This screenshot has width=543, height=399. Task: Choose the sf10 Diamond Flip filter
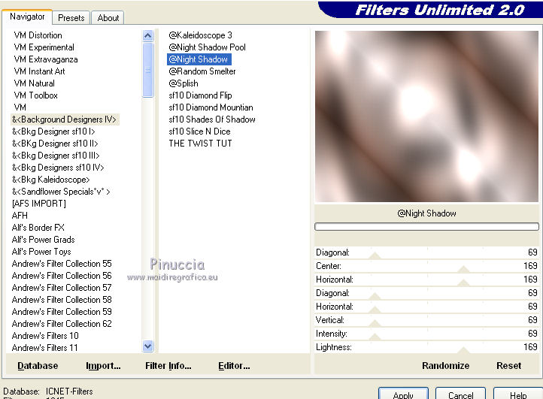[x=201, y=95]
